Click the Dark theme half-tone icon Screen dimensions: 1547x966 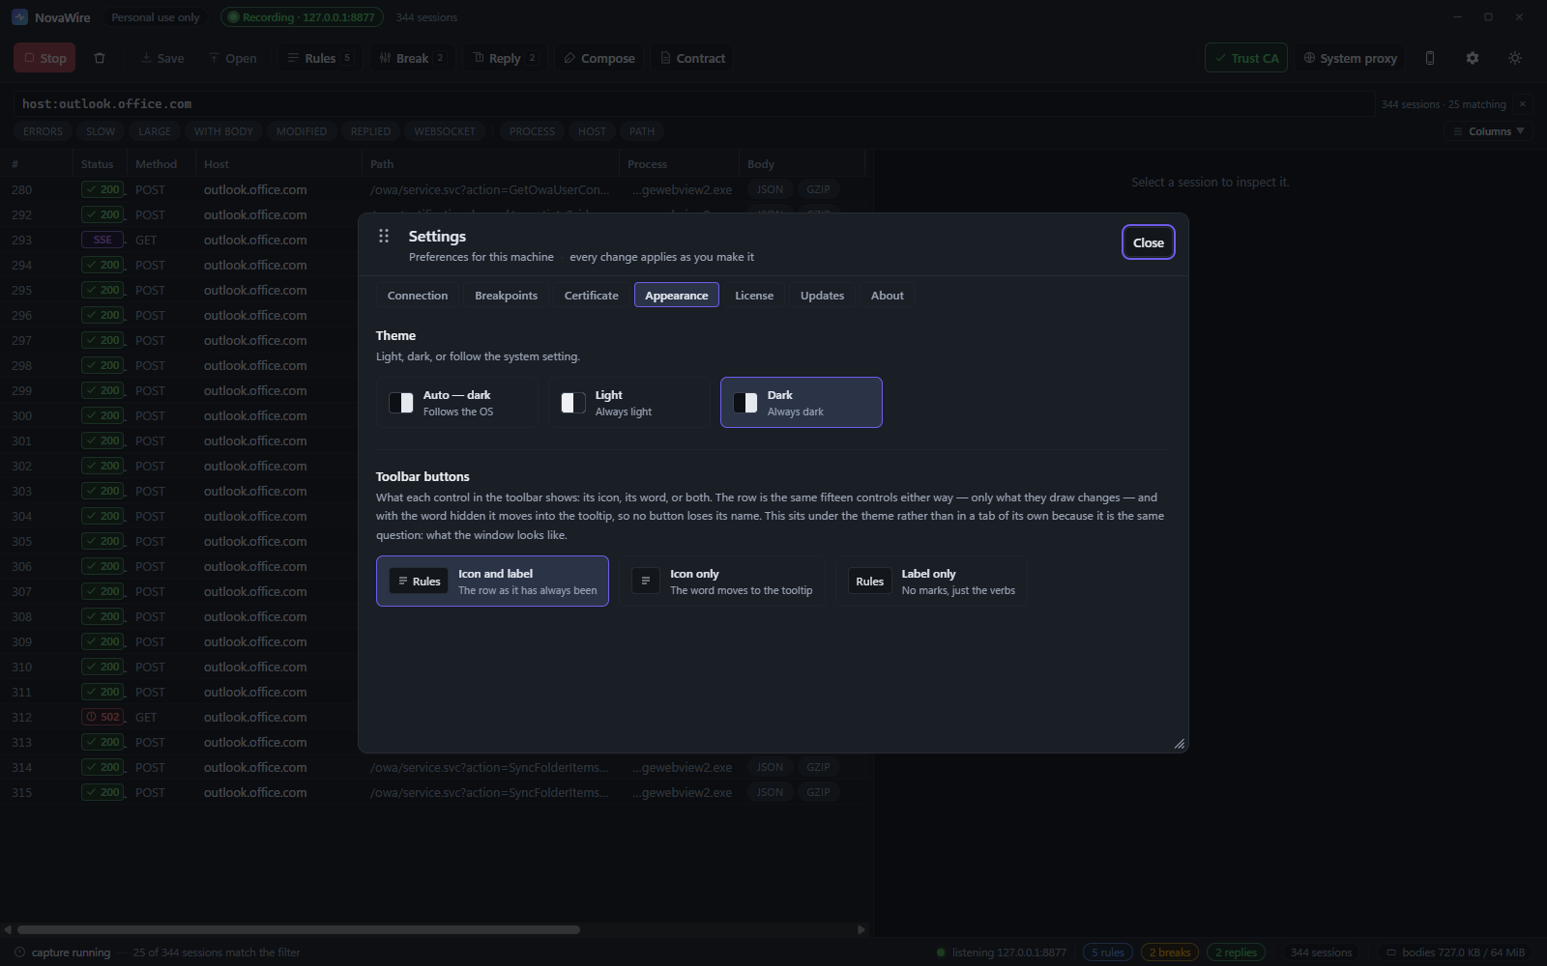click(x=745, y=403)
